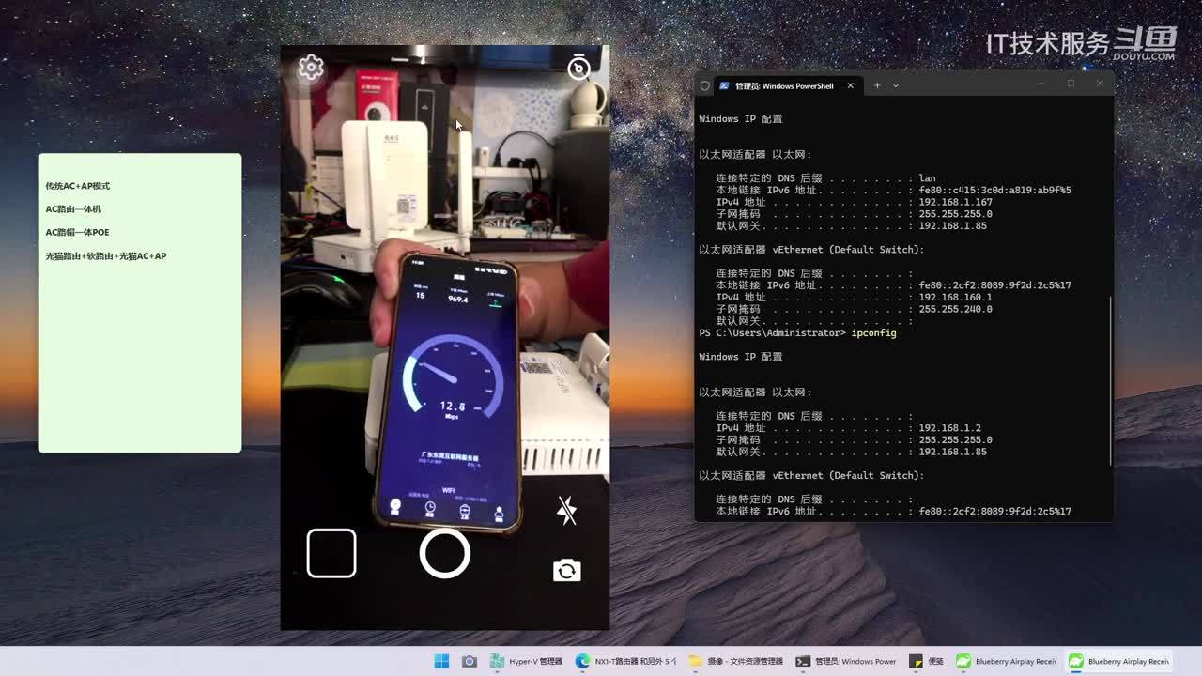Image resolution: width=1202 pixels, height=676 pixels.
Task: Expand the terminal profile dropdown chevron
Action: (896, 85)
